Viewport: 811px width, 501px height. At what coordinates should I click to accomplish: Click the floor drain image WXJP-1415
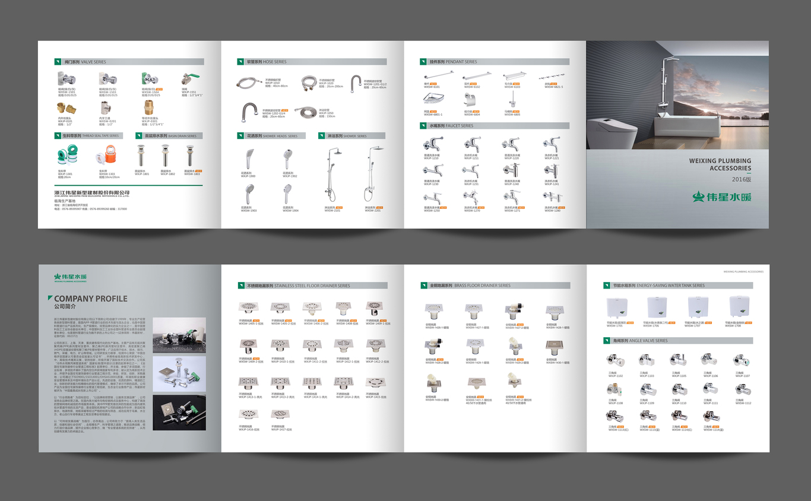coord(375,382)
